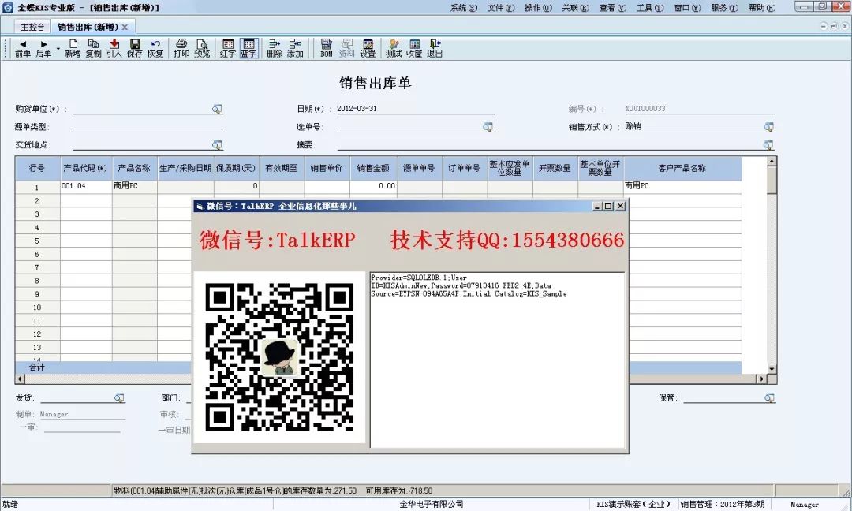852x511 pixels.
Task: Close the 销售出库(新增) tab
Action: (125, 27)
